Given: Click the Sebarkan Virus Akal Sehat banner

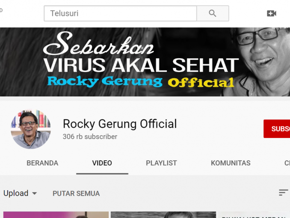Looking at the screenshot, I should 145,62.
